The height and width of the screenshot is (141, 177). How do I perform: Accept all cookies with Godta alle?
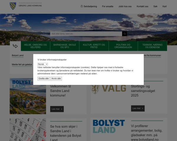tap(44, 78)
